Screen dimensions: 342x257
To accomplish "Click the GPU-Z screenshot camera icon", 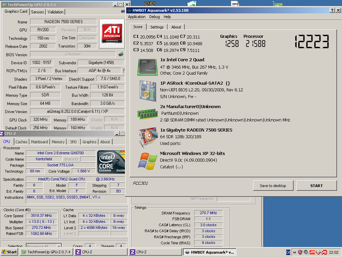I will 123,11.
